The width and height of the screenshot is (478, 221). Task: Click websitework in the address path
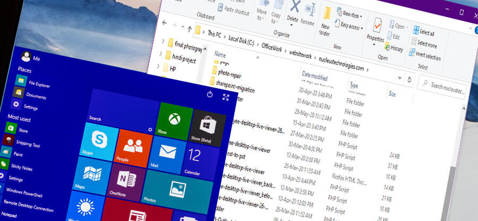point(300,55)
